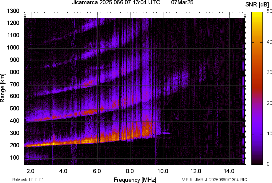Screen dimensions: 272x183
Task: Click the 2.0 frequency tick label
Action: click(x=30, y=170)
